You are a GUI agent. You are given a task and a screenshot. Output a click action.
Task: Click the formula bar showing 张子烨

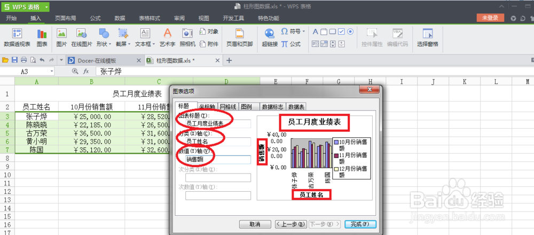313,71
